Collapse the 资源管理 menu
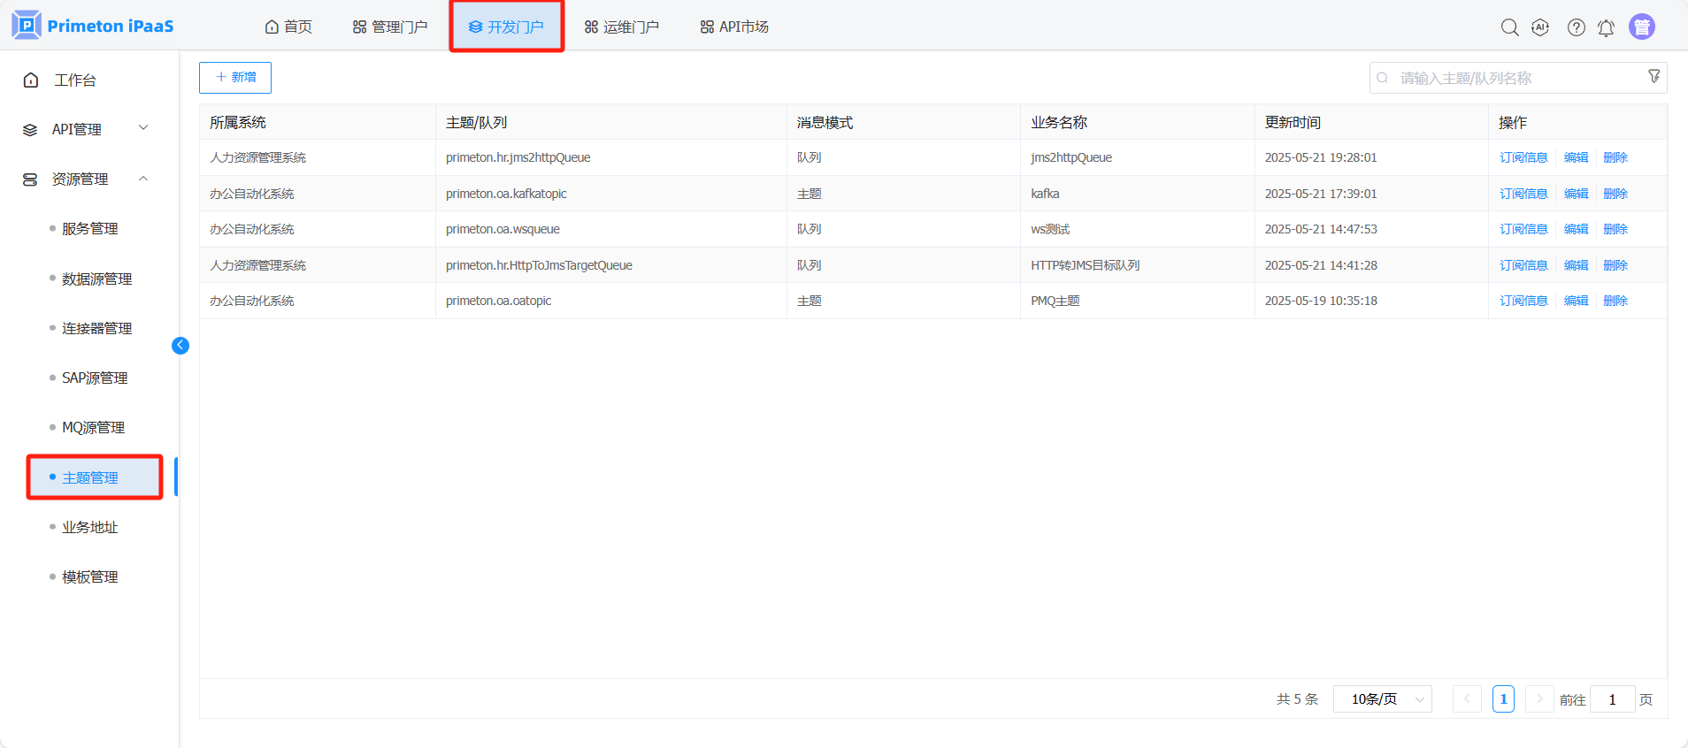Screen dimensions: 1688x748 coord(86,179)
